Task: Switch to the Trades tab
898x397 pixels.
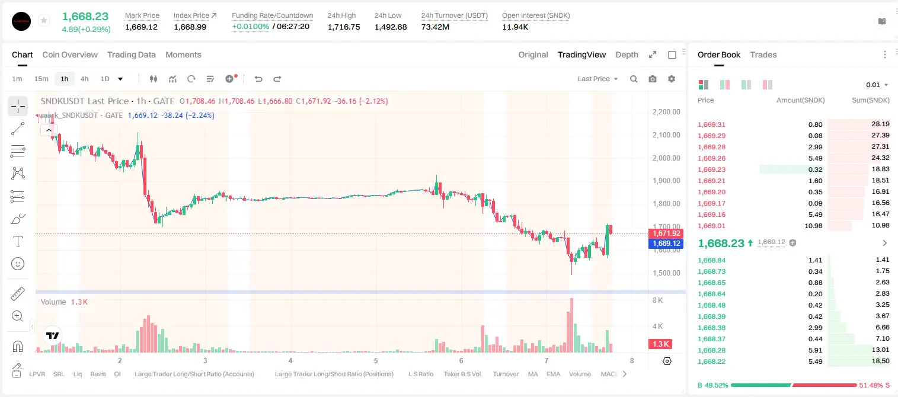Action: (x=763, y=55)
